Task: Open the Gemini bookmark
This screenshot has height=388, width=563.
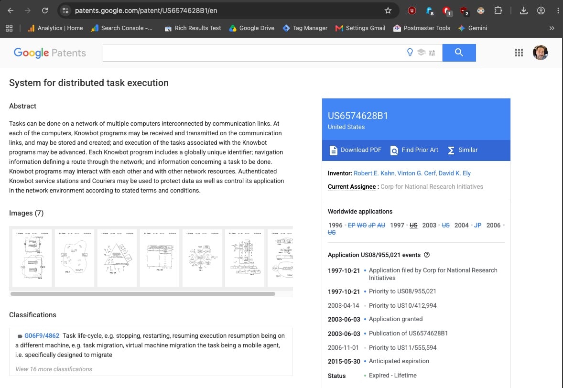Action: 473,28
